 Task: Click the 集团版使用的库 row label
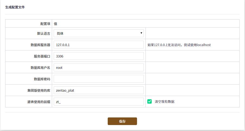pos(39,91)
